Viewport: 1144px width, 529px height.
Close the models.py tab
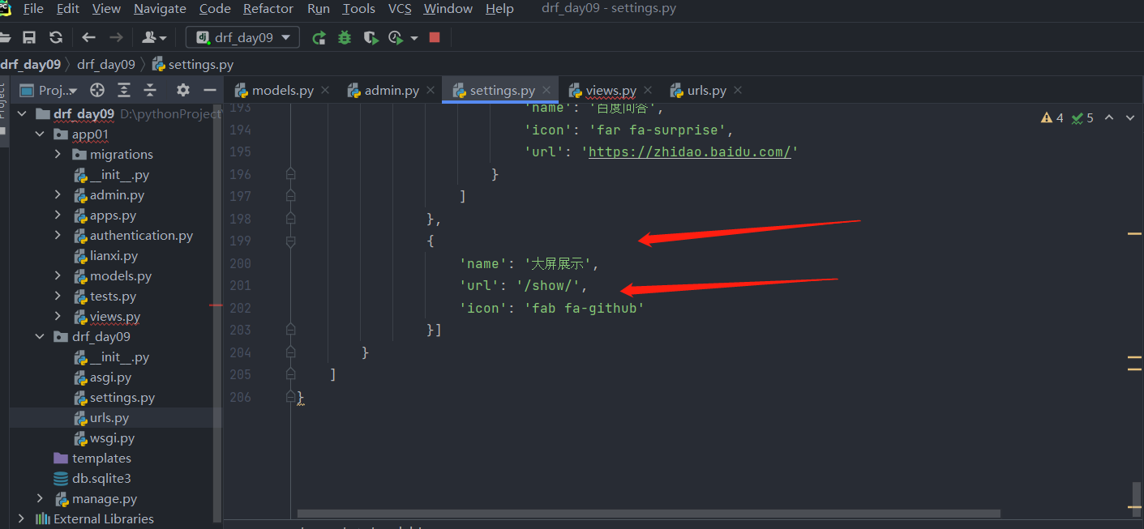pos(325,90)
